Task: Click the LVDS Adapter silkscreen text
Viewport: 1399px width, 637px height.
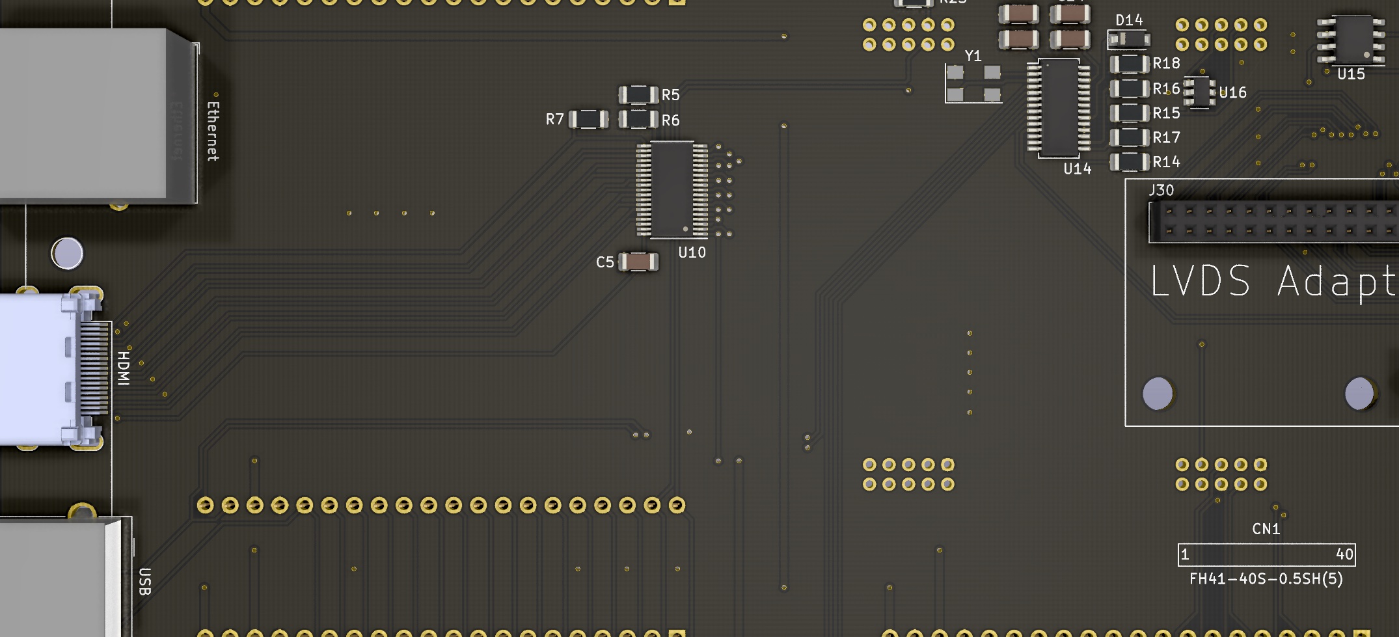Action: coord(1272,281)
